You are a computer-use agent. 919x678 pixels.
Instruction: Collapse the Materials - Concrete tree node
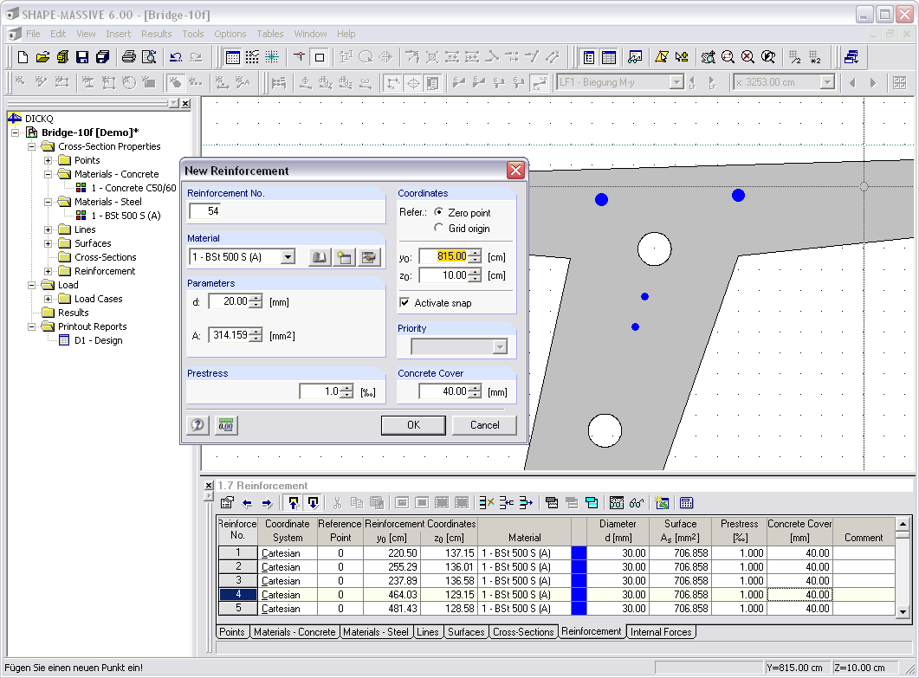[x=49, y=174]
